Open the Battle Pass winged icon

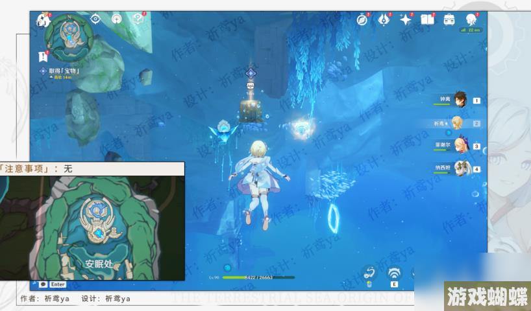(384, 19)
